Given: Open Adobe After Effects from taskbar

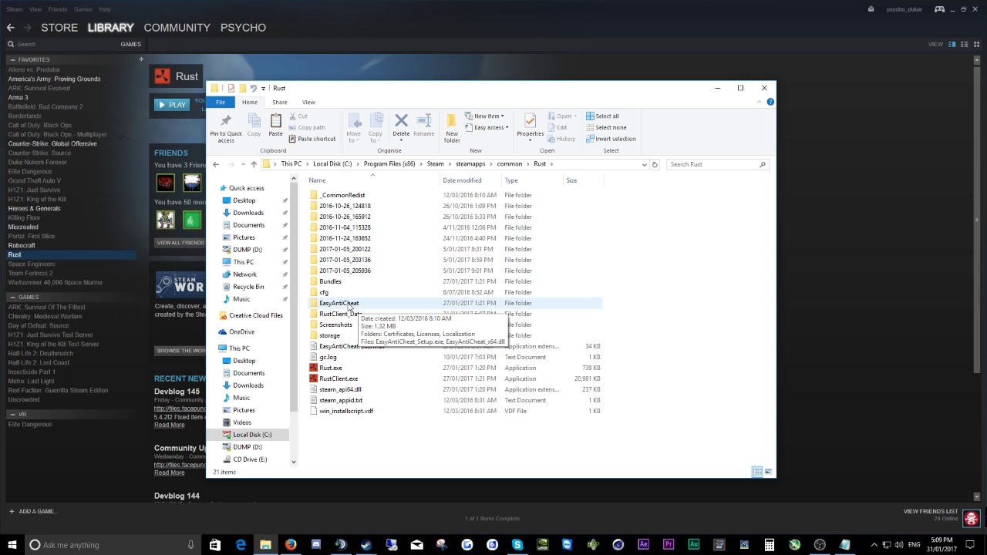Looking at the screenshot, I should pos(643,545).
